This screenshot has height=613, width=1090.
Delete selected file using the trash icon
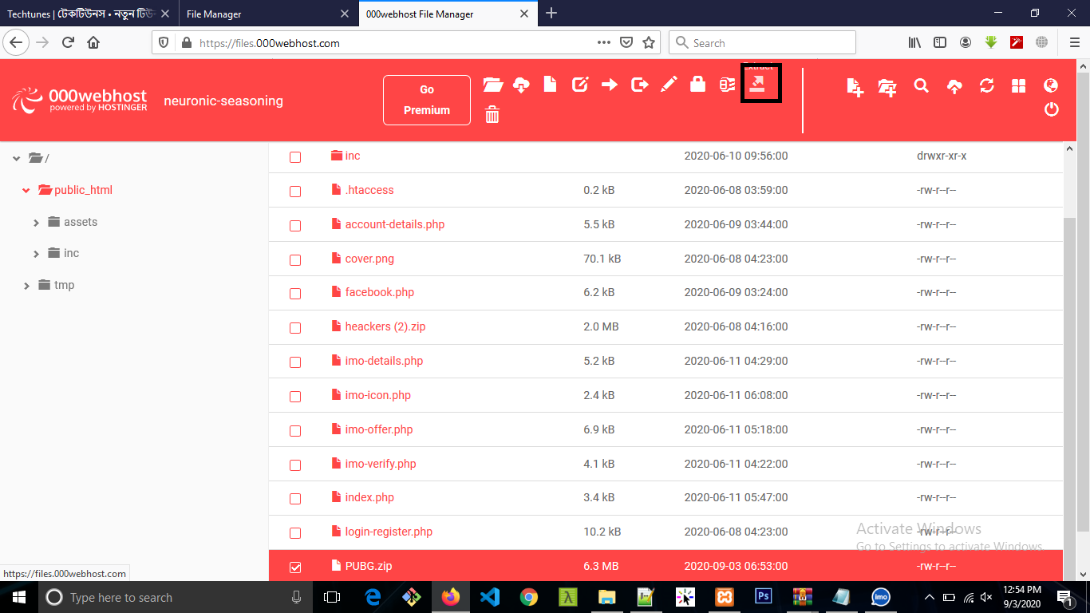pos(492,115)
